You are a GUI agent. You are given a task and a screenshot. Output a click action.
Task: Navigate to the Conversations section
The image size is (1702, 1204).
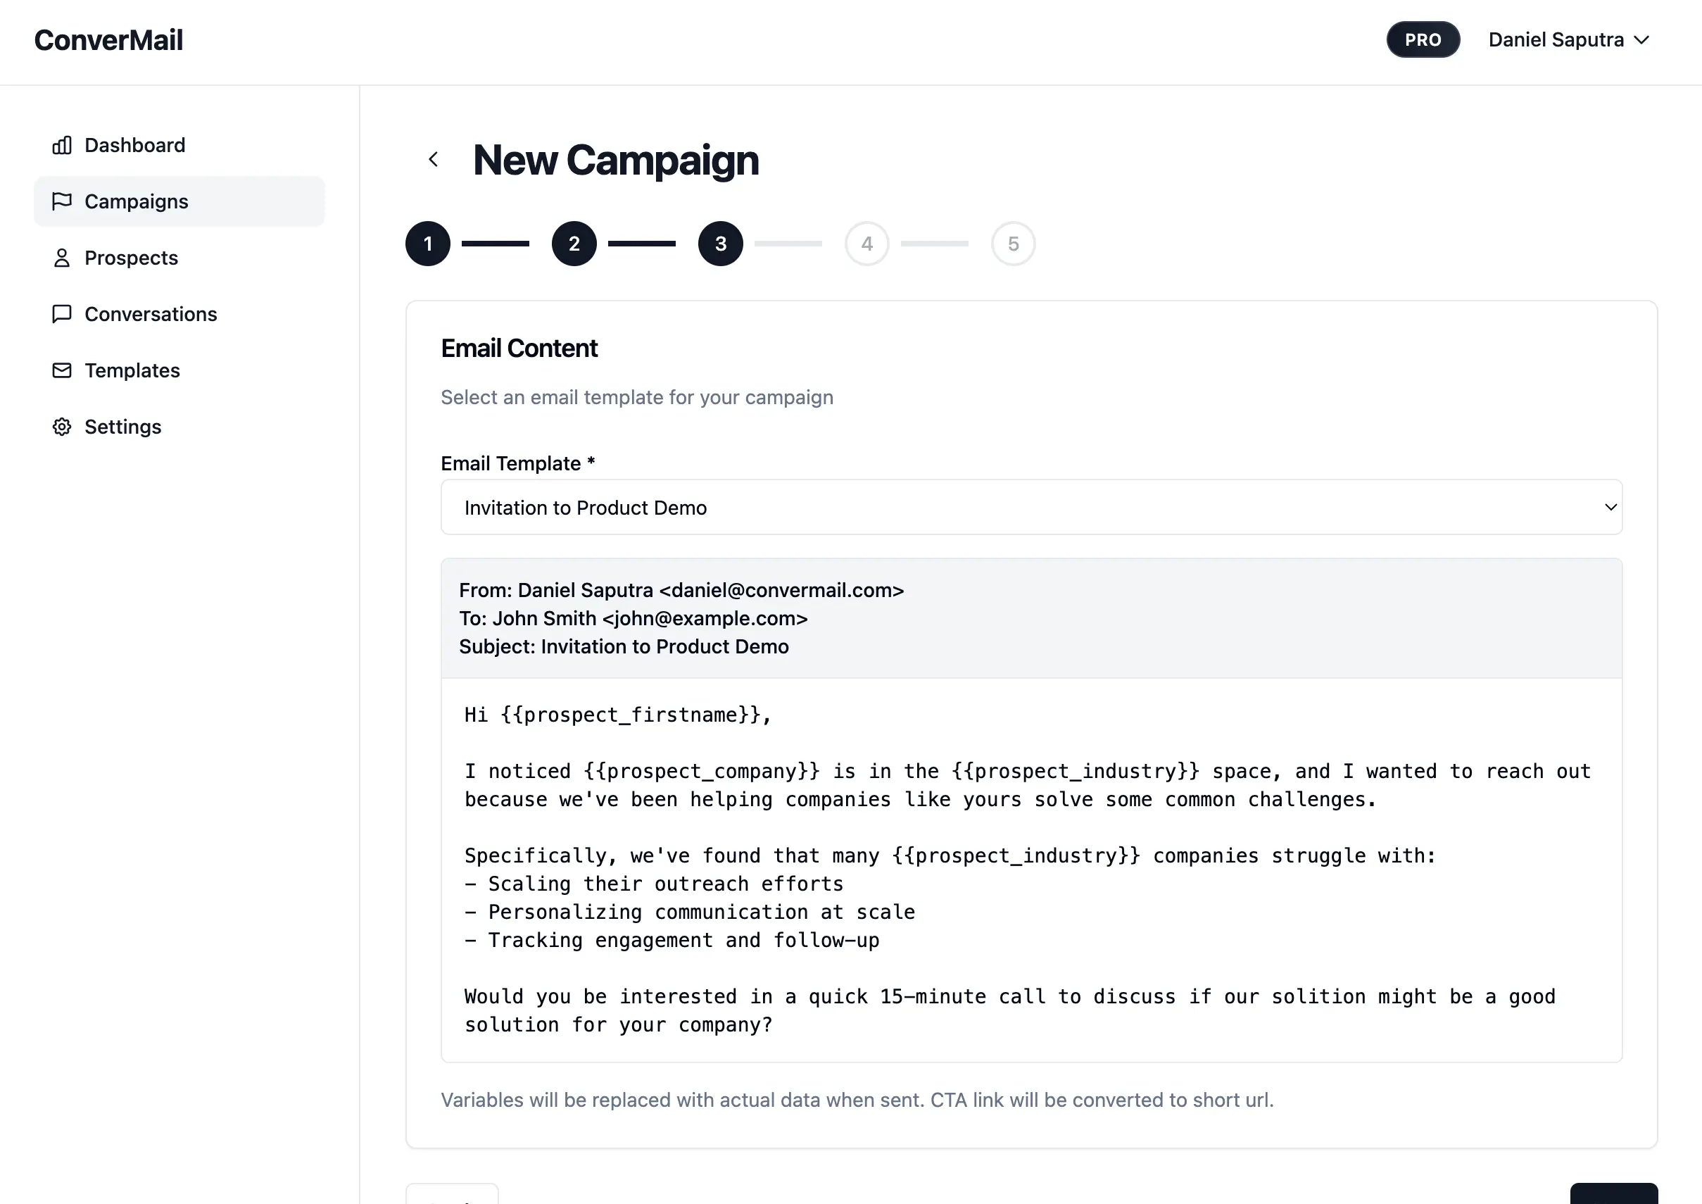pos(151,314)
